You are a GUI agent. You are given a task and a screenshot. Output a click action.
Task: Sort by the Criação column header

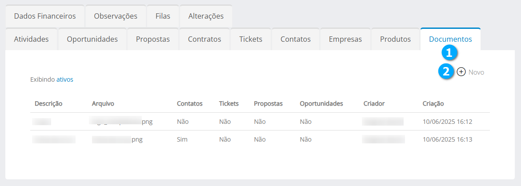click(433, 103)
